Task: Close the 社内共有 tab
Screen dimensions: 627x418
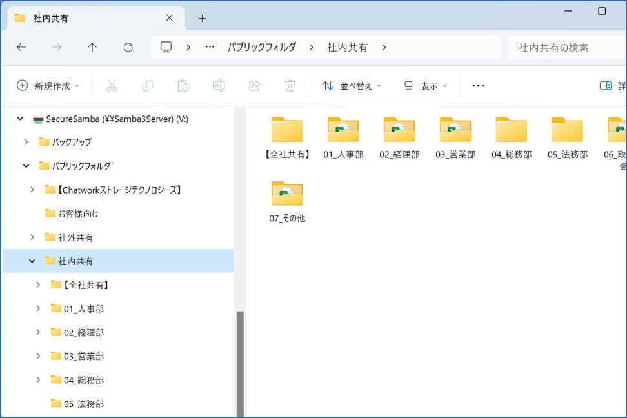Action: pos(170,18)
